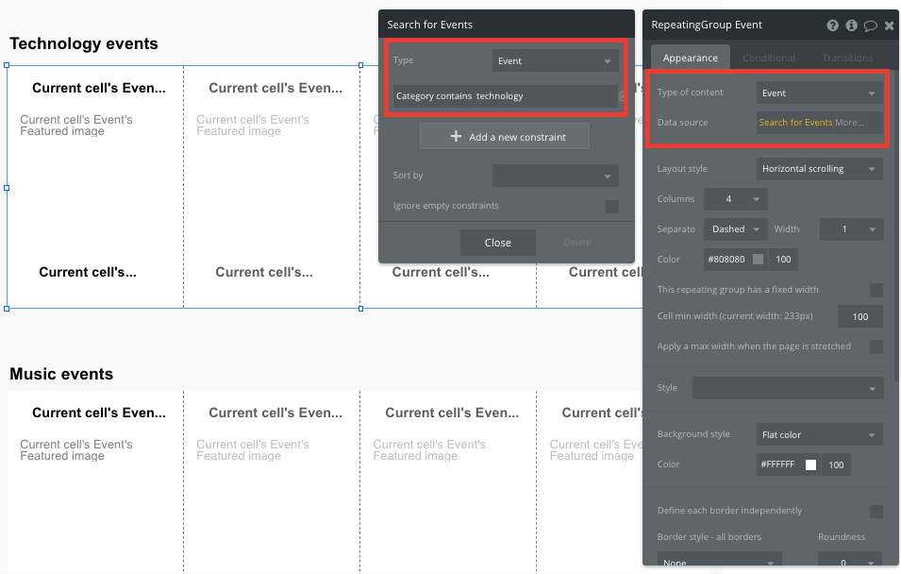The width and height of the screenshot is (901, 574).
Task: Delete the 'Category contains technology' constraint via trash icon
Action: [622, 95]
